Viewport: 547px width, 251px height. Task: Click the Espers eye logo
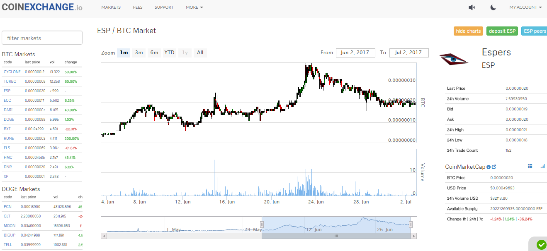[x=454, y=60]
